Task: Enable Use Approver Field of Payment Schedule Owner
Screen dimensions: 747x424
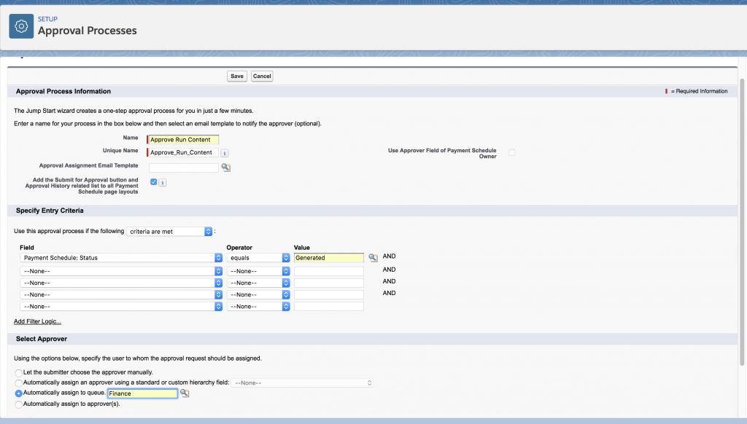Action: coord(511,152)
